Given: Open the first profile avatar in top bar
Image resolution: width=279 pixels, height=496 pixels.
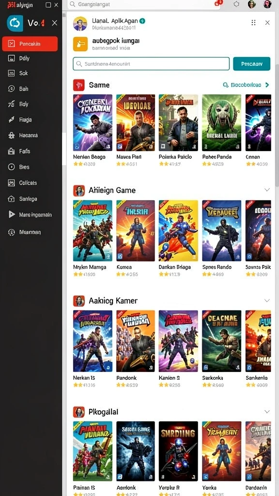Looking at the screenshot, I should tap(252, 4).
